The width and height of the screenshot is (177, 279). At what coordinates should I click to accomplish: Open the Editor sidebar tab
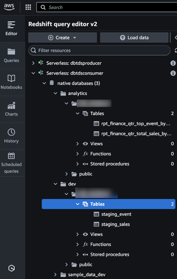click(x=11, y=29)
